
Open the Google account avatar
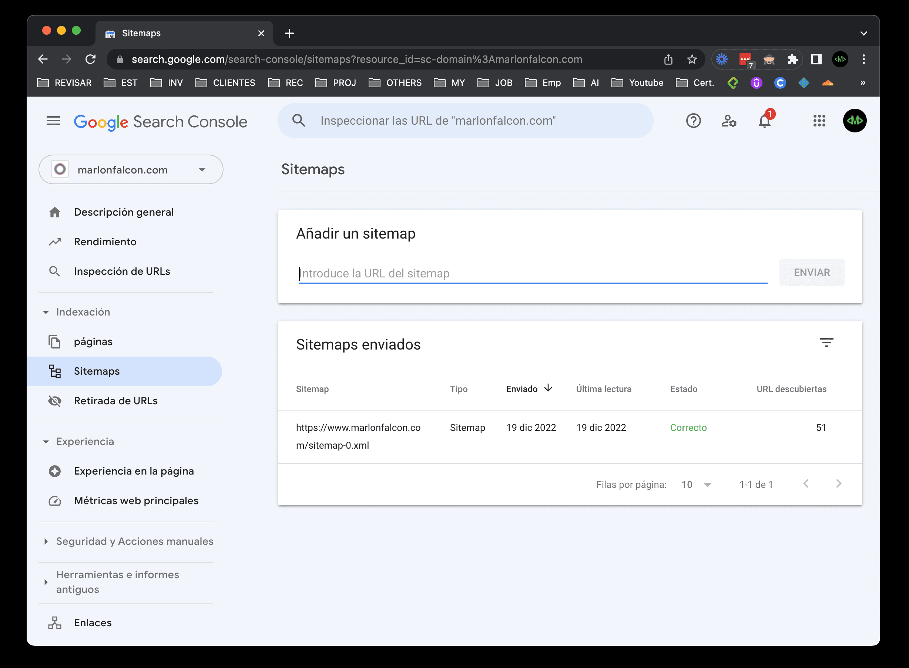(x=855, y=121)
